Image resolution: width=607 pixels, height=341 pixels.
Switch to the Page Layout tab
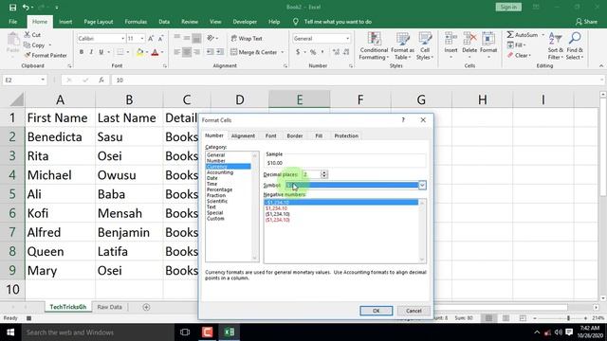pyautogui.click(x=99, y=22)
